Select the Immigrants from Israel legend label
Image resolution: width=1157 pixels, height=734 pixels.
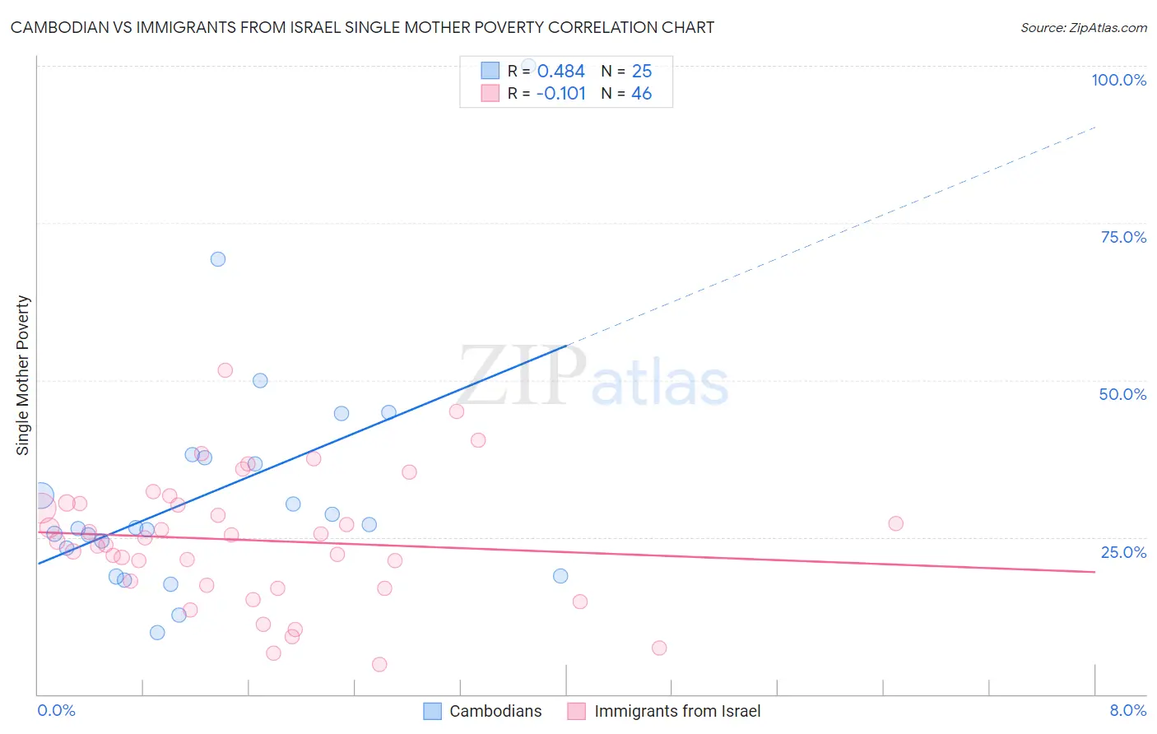coord(677,711)
